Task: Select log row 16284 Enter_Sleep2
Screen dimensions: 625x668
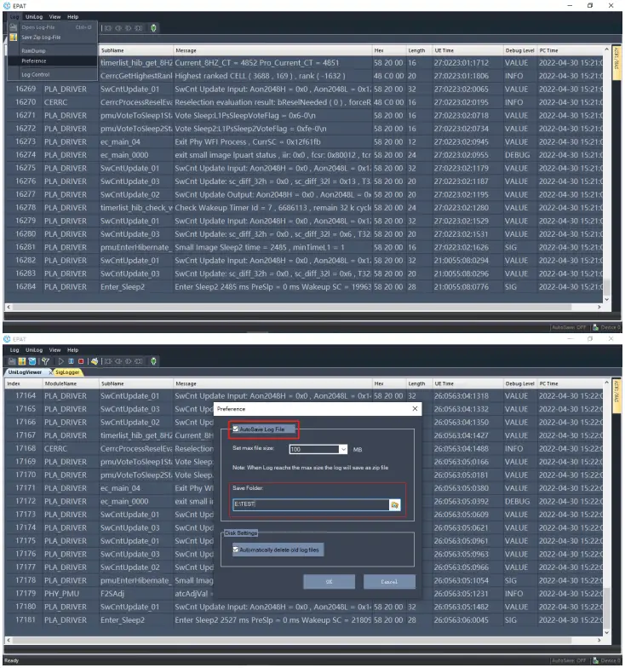Action: (x=305, y=288)
